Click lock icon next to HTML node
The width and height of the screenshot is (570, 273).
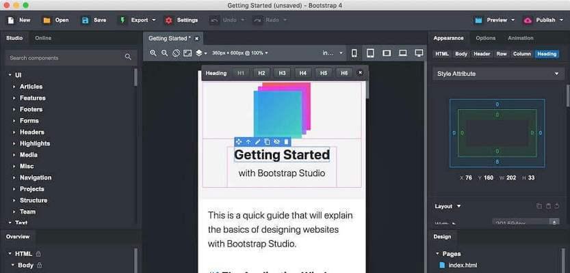click(38, 253)
